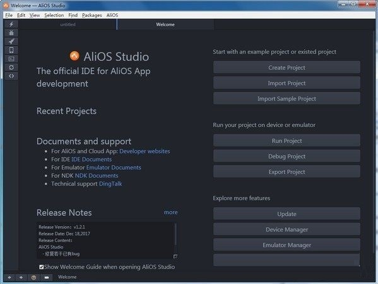Click the Create Project button
The width and height of the screenshot is (378, 284).
[286, 68]
